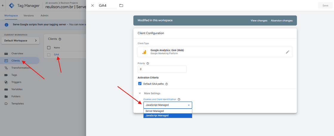Click the Tag Manager logo icon
The image size is (334, 136).
tap(12, 6)
